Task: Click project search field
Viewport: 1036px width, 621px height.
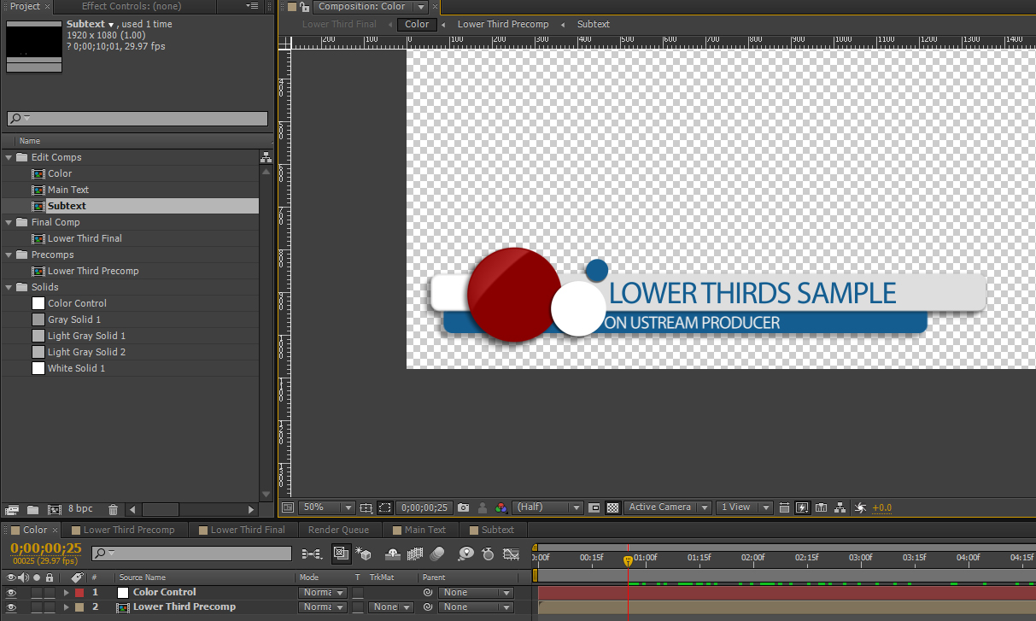Action: click(138, 119)
